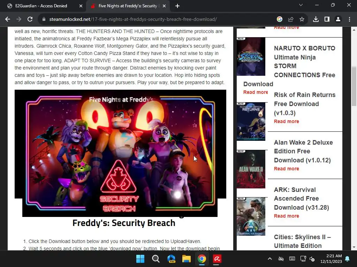Click Read more under Risk of Rain Returns
Screen dimensions: 357x267
(287, 121)
